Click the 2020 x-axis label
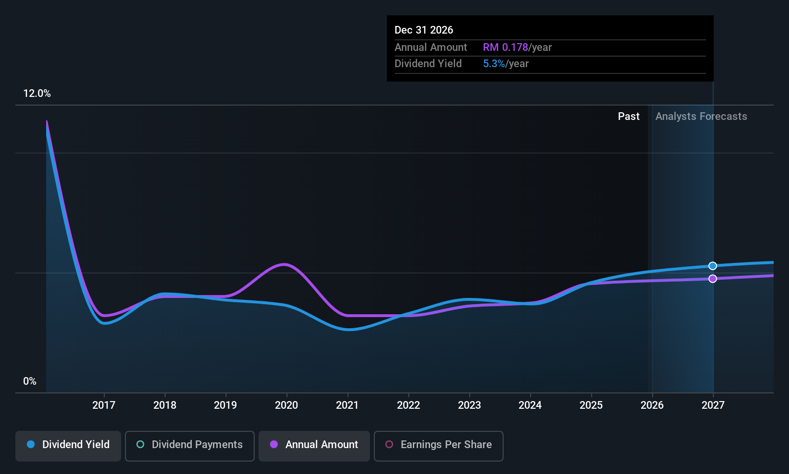The image size is (789, 474). point(286,405)
